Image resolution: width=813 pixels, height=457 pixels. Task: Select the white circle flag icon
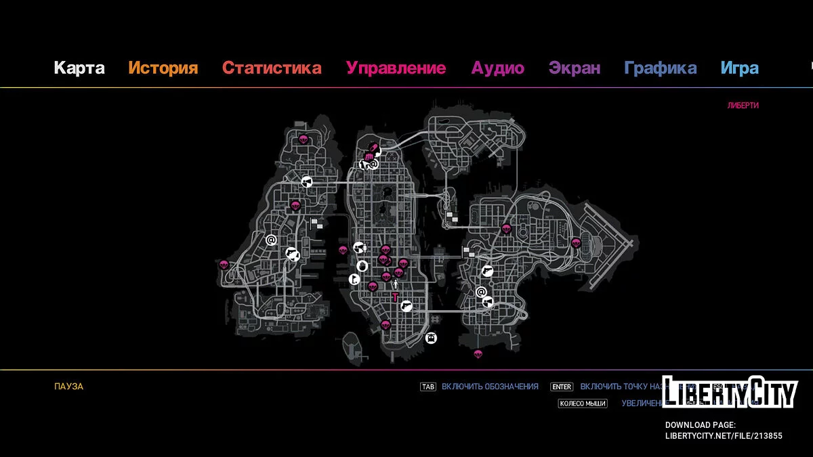click(x=353, y=279)
